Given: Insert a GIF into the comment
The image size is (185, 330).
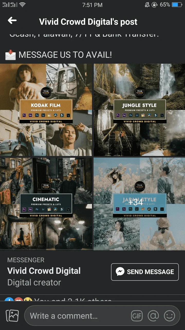Looking at the screenshot, I should pyautogui.click(x=137, y=316).
